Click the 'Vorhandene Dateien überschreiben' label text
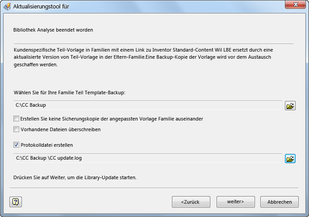This screenshot has height=217, width=309. (x=61, y=129)
